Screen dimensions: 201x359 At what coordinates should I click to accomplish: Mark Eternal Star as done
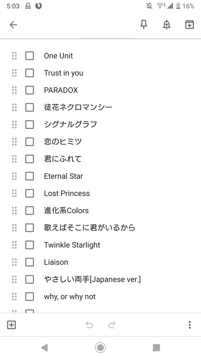click(30, 176)
